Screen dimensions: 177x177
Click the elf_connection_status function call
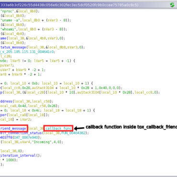pyautogui.click(x=21, y=133)
